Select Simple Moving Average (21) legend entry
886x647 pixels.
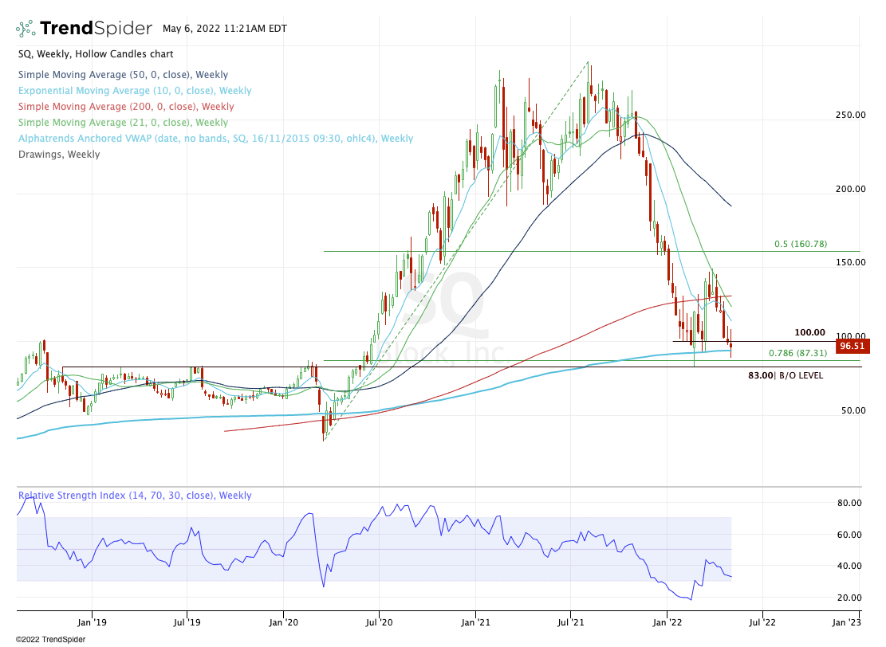point(123,123)
